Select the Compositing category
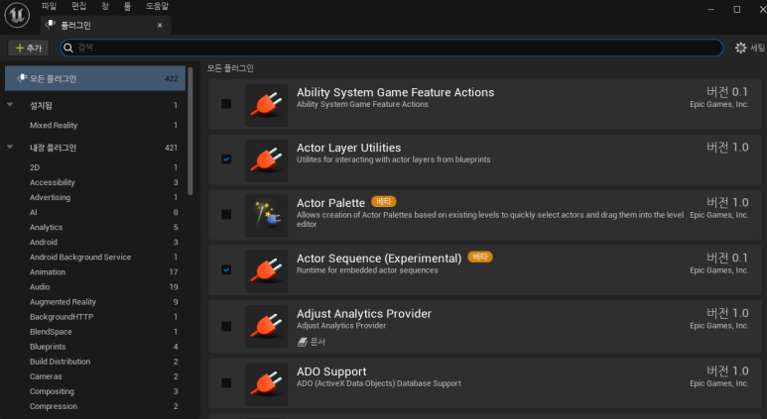 pos(95,391)
